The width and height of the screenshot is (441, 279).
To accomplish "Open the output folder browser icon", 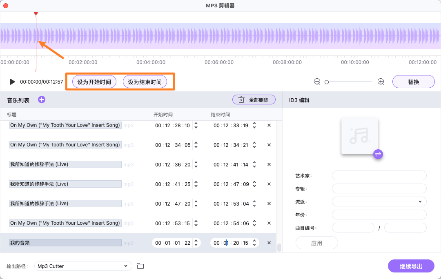I will tap(140, 266).
